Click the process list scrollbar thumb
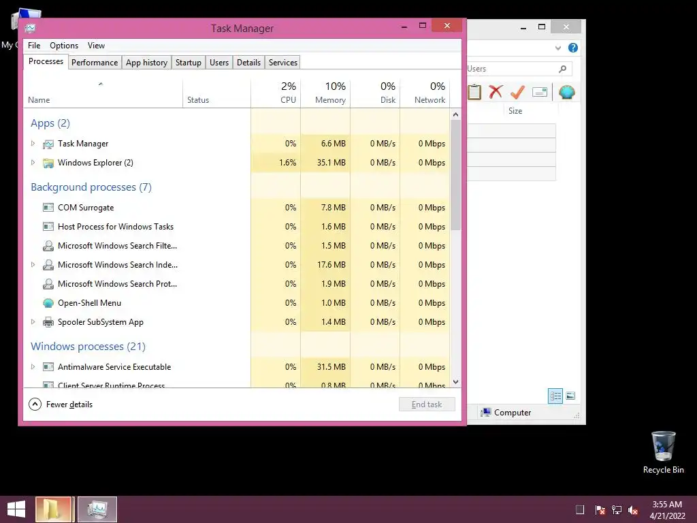Image resolution: width=697 pixels, height=523 pixels. (455, 175)
